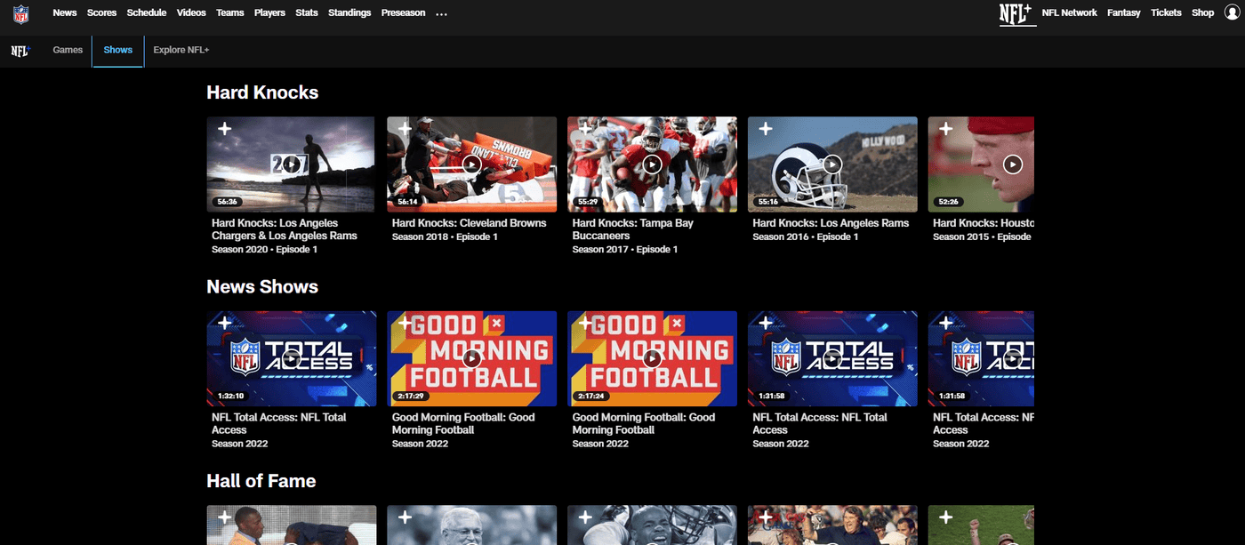Viewport: 1245px width, 545px height.
Task: Toggle the add marker on the first Total Access tile
Action: (x=223, y=323)
